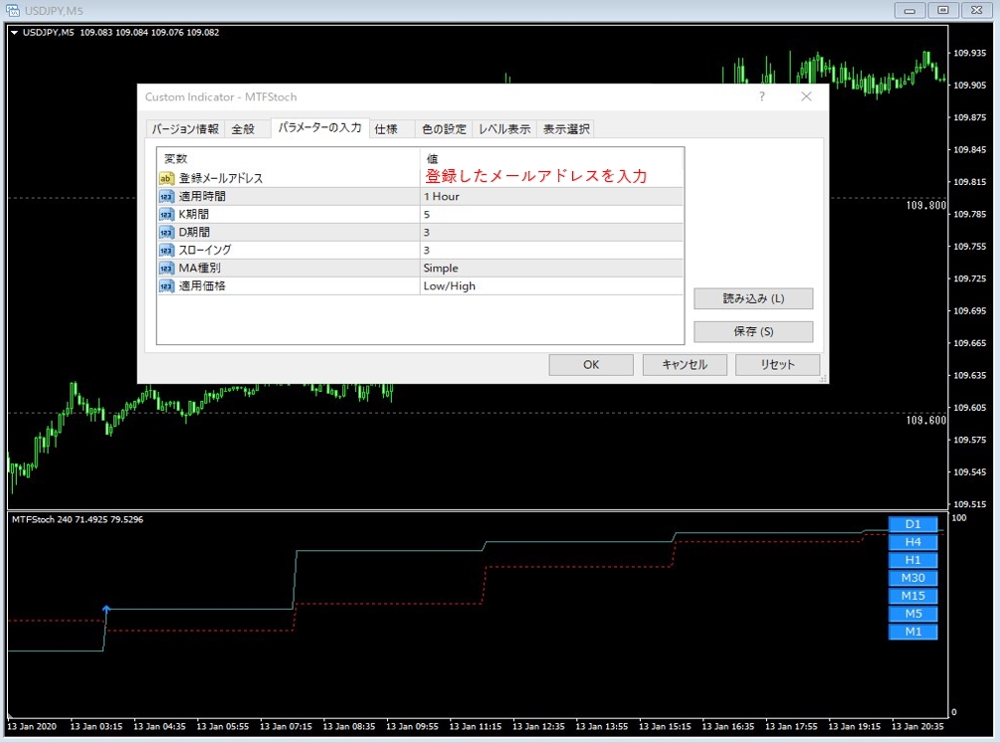Switch indicator timeframe to H4

click(x=912, y=541)
